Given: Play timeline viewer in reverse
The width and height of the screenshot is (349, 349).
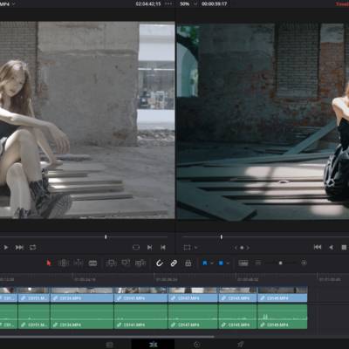Looking at the screenshot, I should (x=331, y=247).
